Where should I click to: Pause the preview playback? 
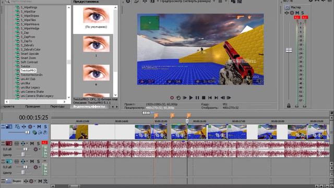pyautogui.click(x=197, y=98)
